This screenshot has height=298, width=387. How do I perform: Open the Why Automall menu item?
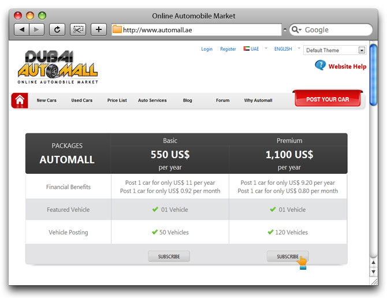[258, 100]
